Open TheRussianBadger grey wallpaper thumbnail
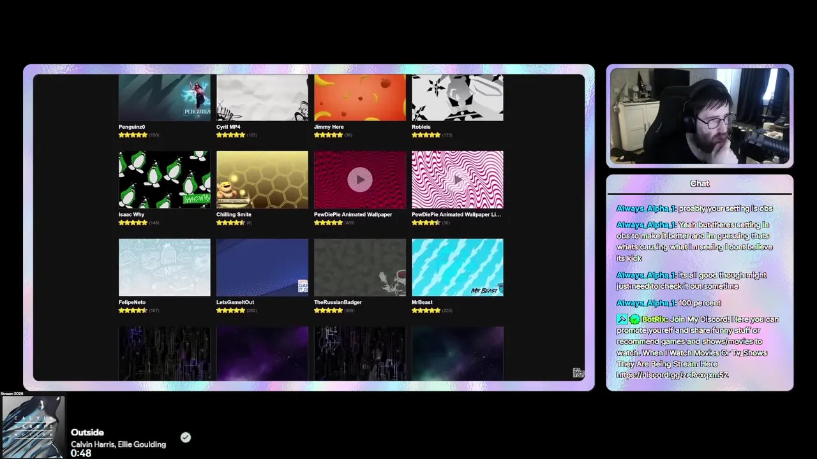 (x=359, y=268)
